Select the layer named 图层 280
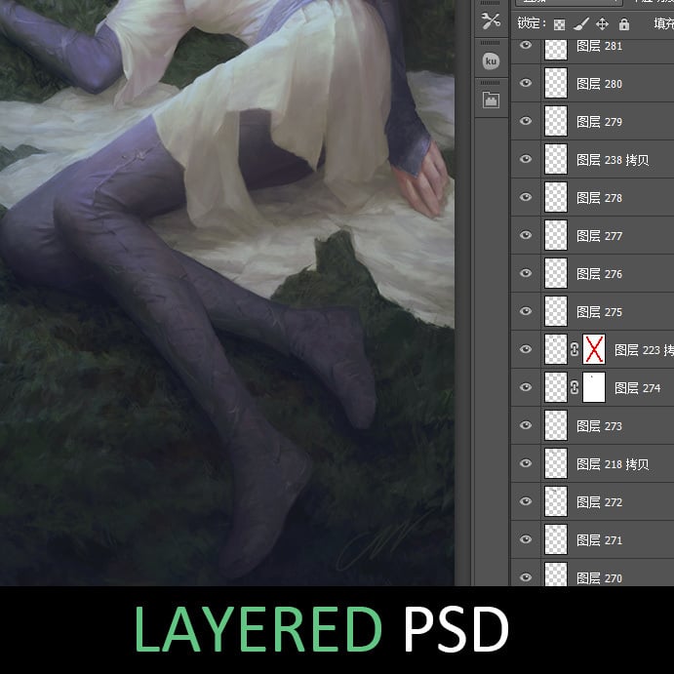This screenshot has height=674, width=674. click(x=599, y=84)
